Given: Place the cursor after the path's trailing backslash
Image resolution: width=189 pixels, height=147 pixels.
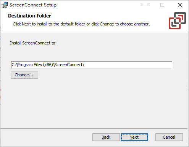Looking at the screenshot, I should point(85,65).
